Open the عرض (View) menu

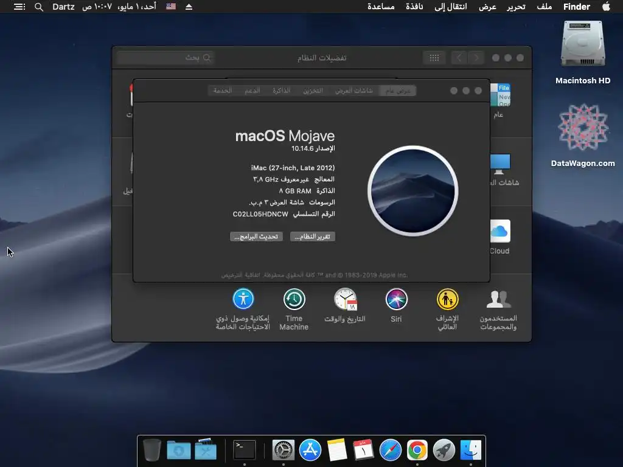coord(487,7)
